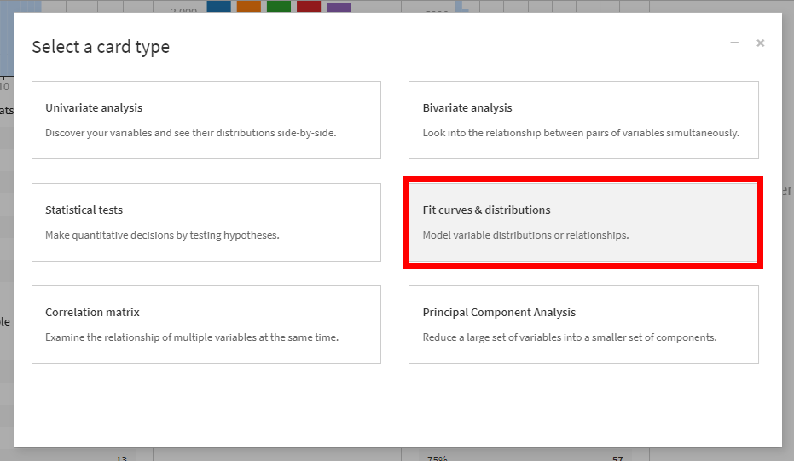This screenshot has height=461, width=794.
Task: Click 'Look into the relationship' description text
Action: coord(581,133)
